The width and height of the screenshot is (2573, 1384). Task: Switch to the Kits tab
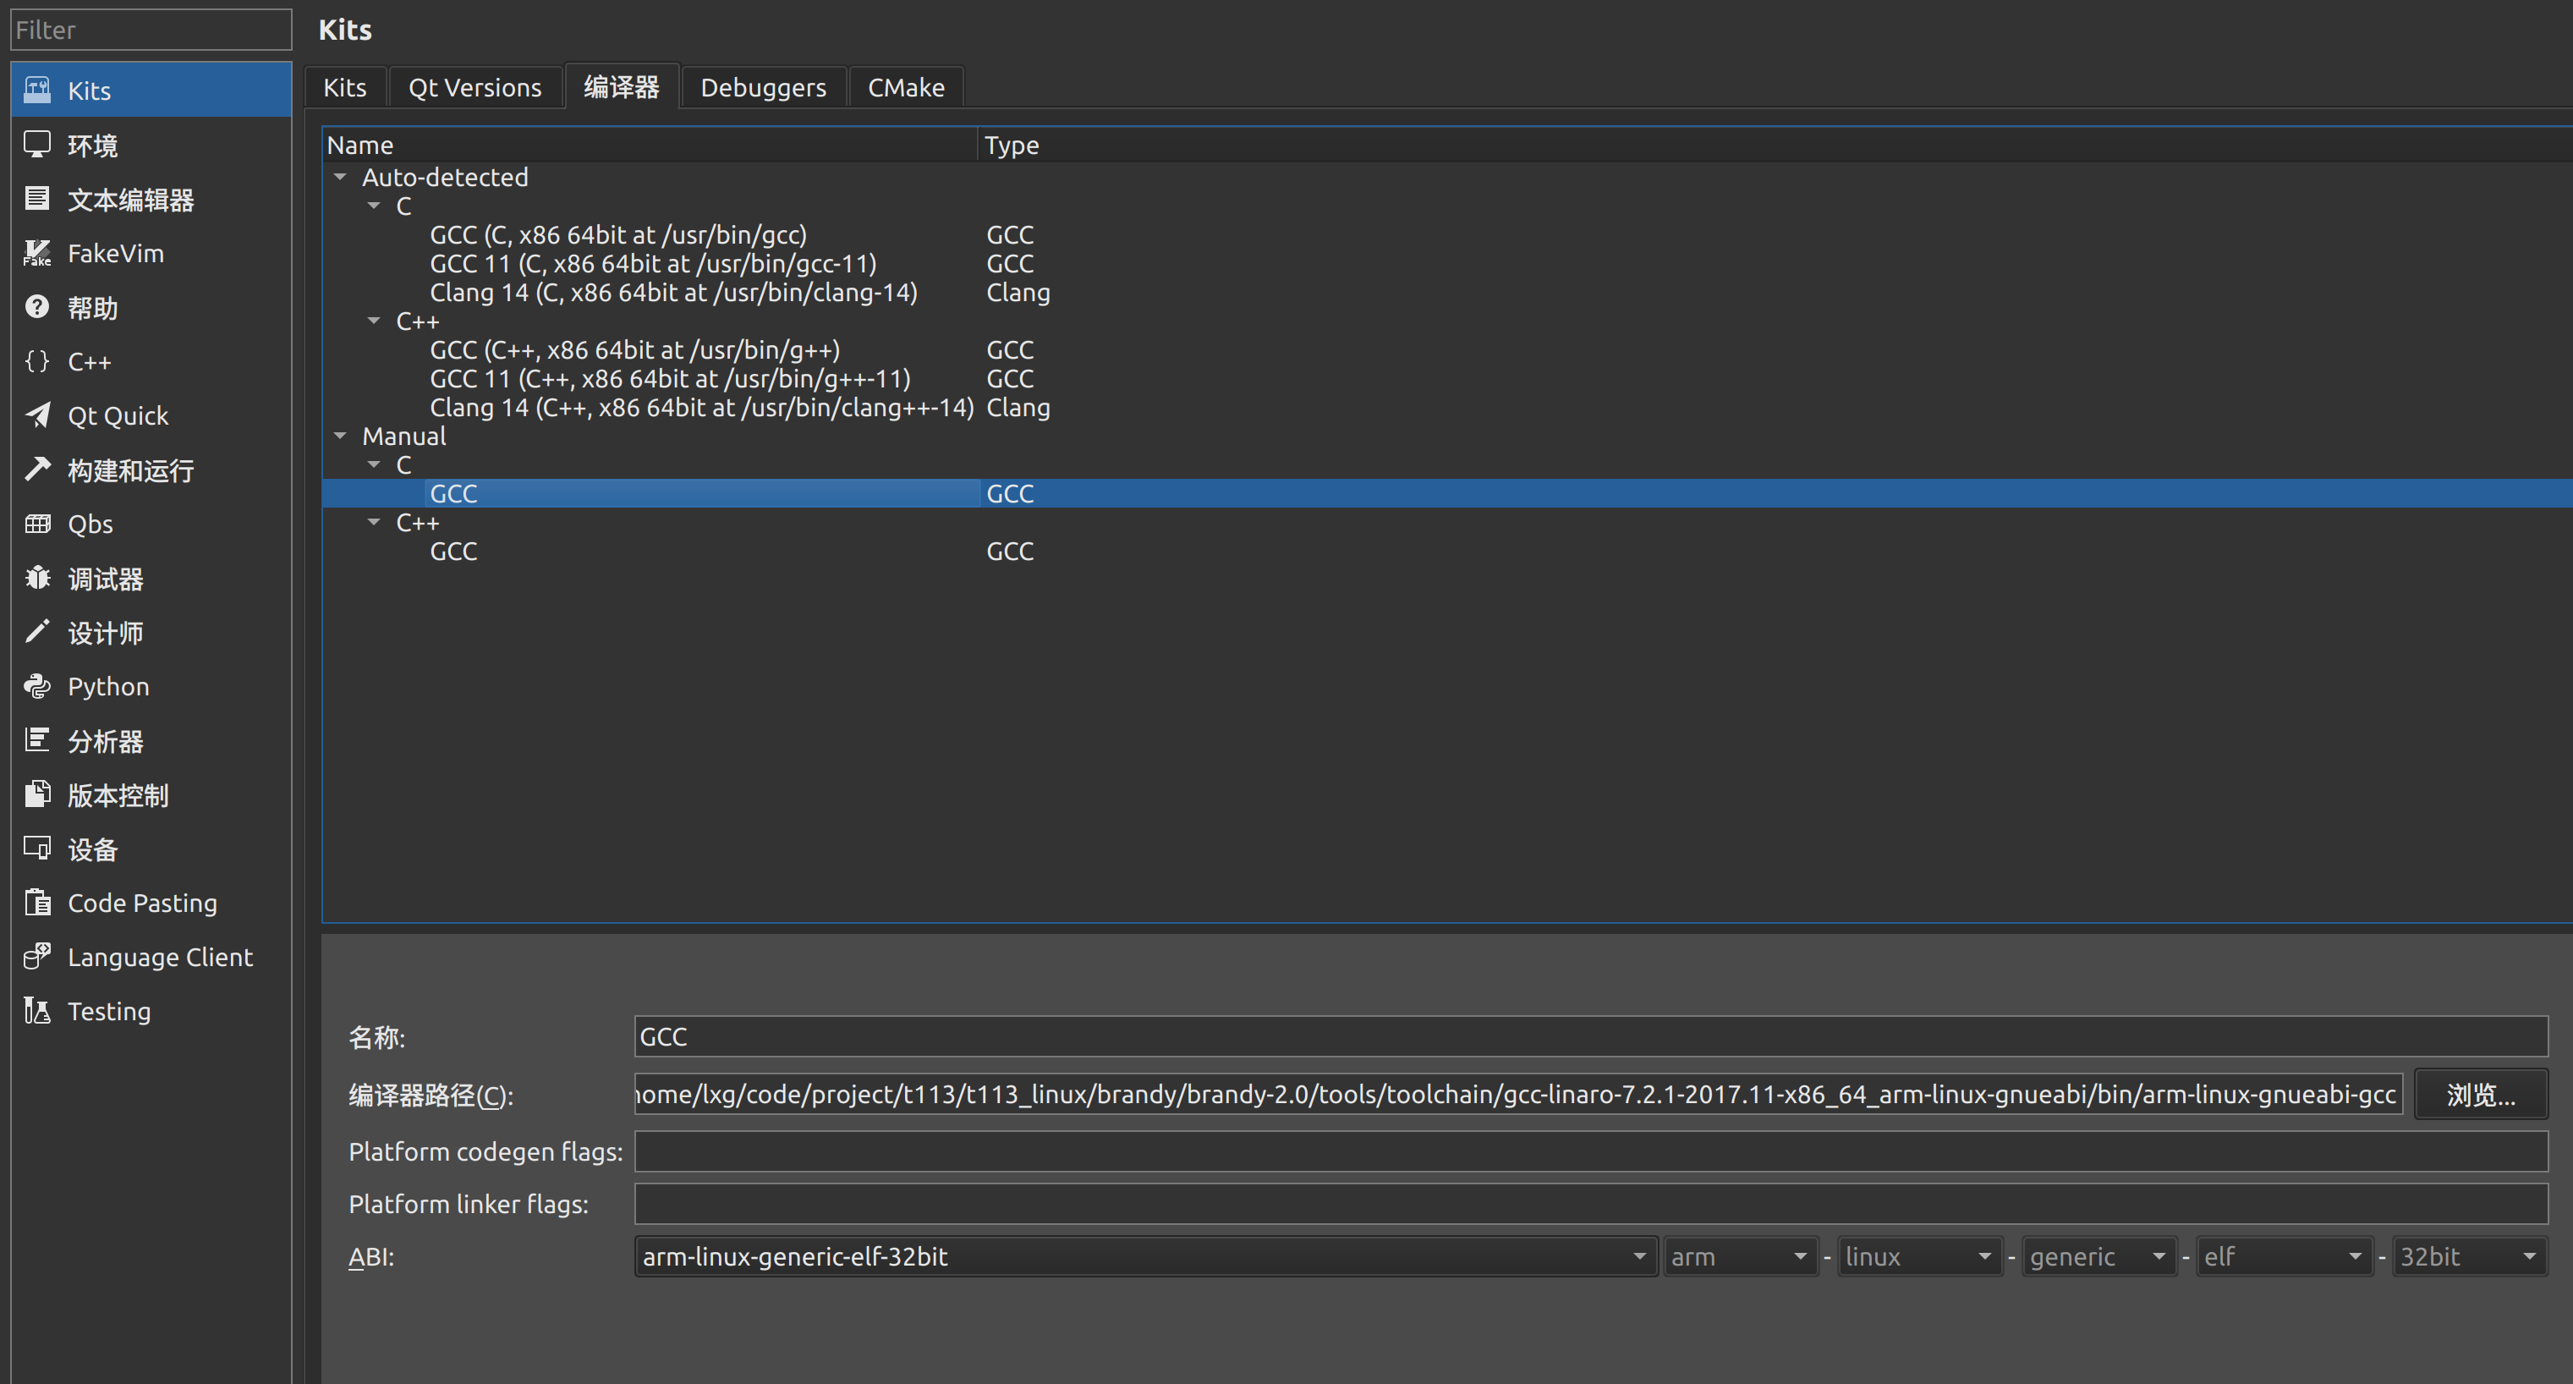(344, 88)
